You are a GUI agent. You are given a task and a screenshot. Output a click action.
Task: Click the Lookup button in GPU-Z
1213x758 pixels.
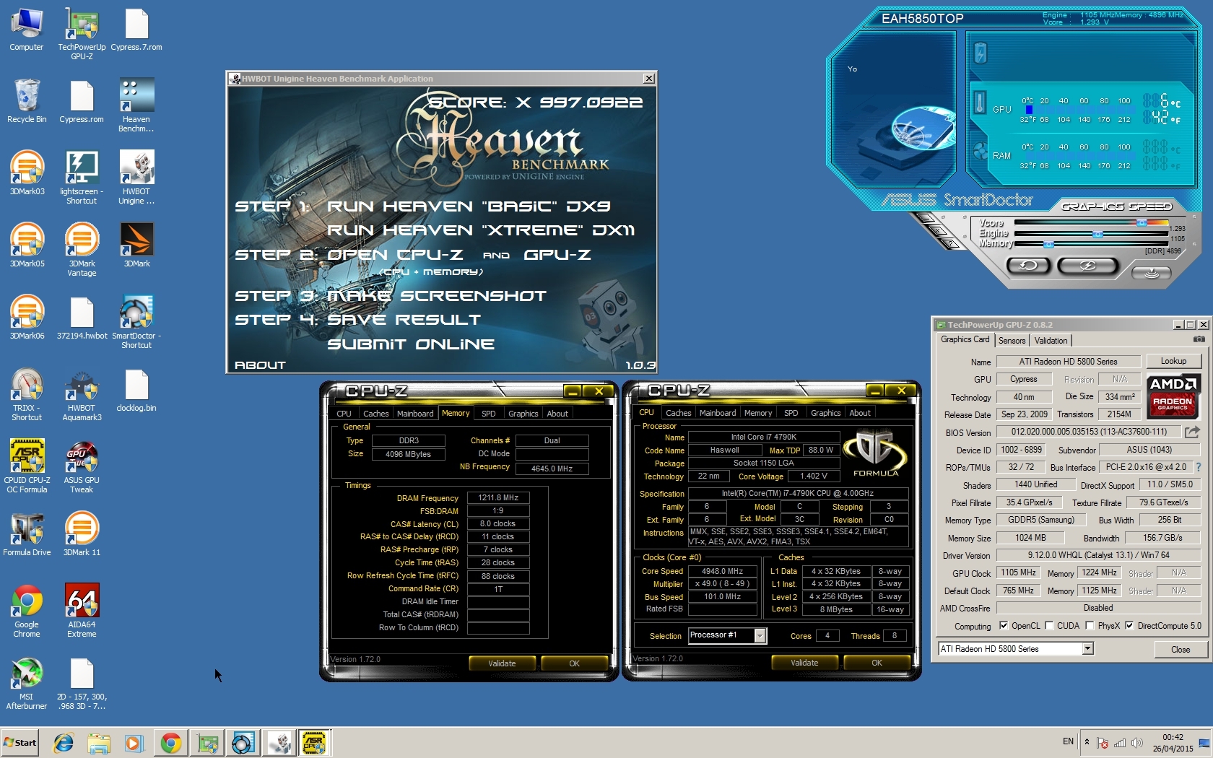point(1173,361)
